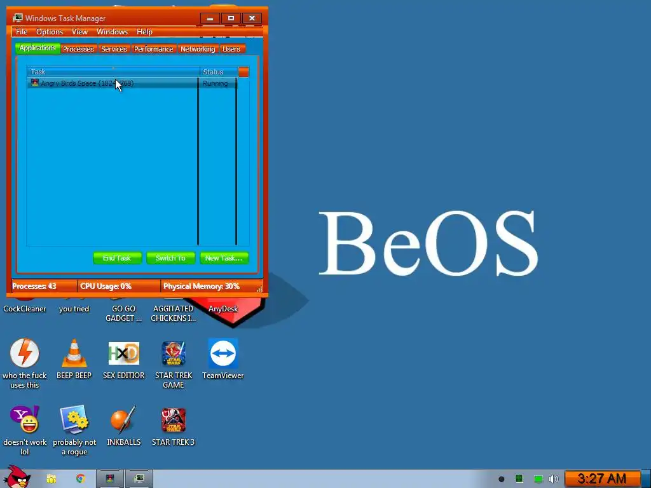Close the Windows Task Manager window
The height and width of the screenshot is (488, 651).
tap(252, 18)
